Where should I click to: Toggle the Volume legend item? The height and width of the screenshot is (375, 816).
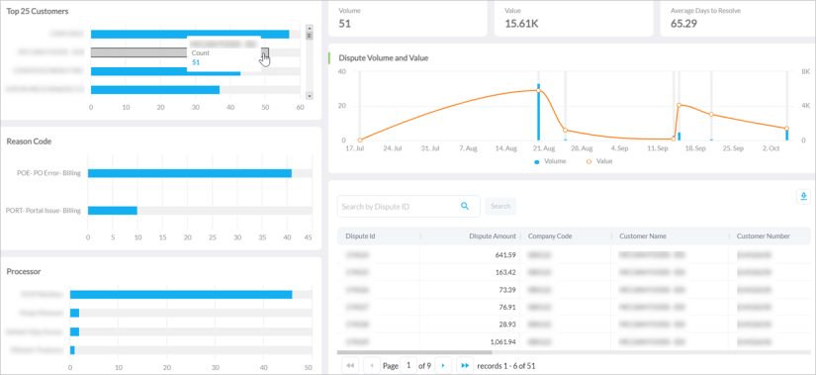[x=551, y=161]
